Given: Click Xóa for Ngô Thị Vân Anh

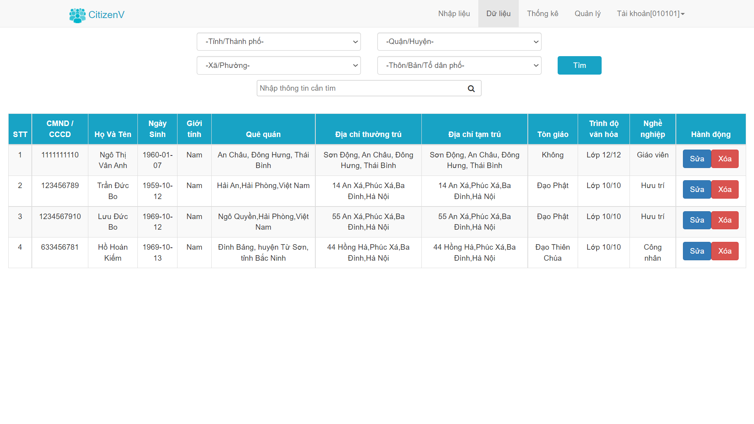Looking at the screenshot, I should (725, 159).
